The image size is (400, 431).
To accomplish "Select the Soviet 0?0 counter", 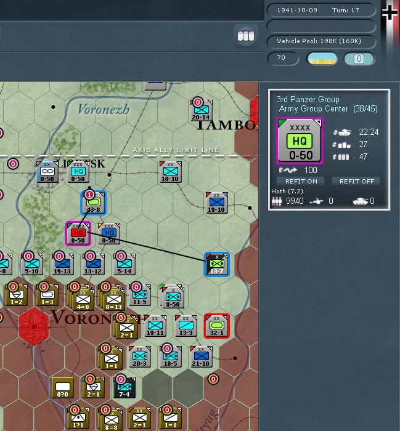I will [63, 387].
